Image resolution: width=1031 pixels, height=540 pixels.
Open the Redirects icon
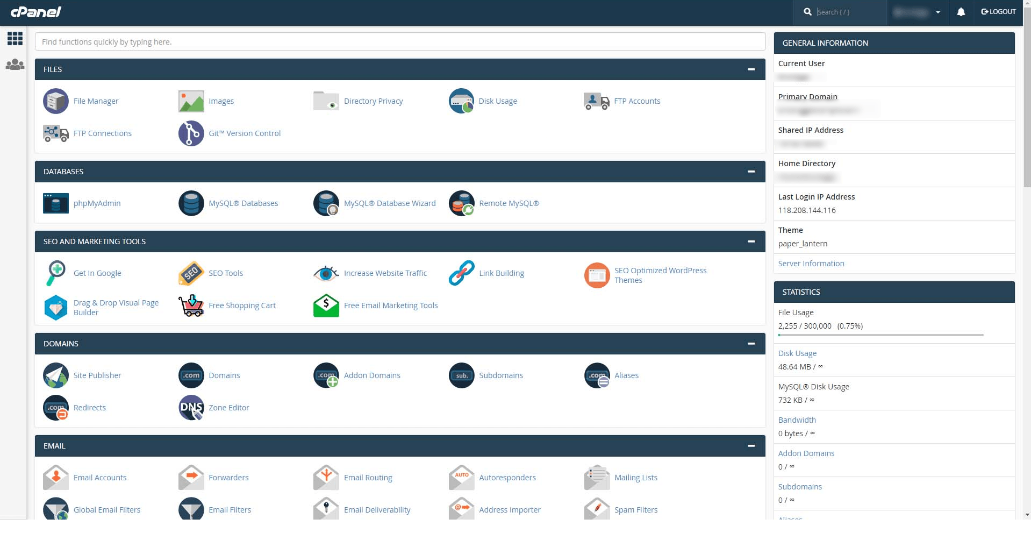[56, 408]
